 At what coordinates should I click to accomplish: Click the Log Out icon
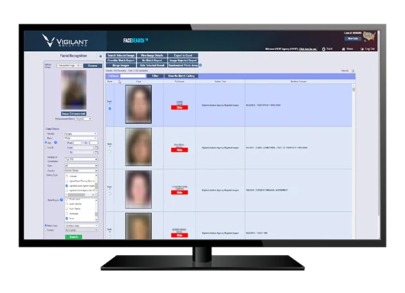pyautogui.click(x=362, y=49)
